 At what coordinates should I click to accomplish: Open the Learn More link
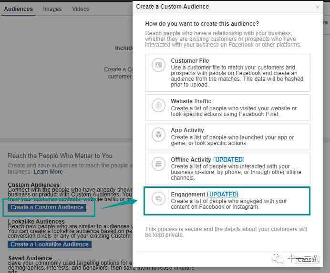(48, 172)
